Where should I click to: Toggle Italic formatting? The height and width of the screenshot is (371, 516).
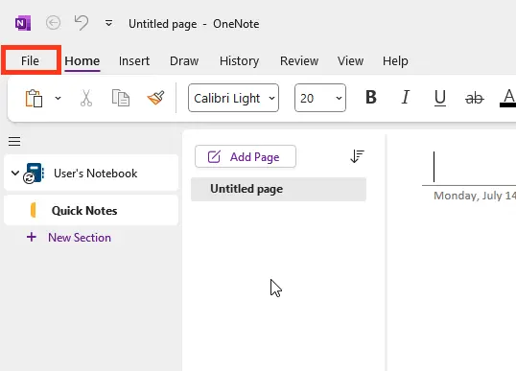(x=406, y=98)
